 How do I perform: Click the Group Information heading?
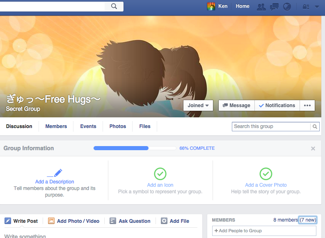point(29,148)
